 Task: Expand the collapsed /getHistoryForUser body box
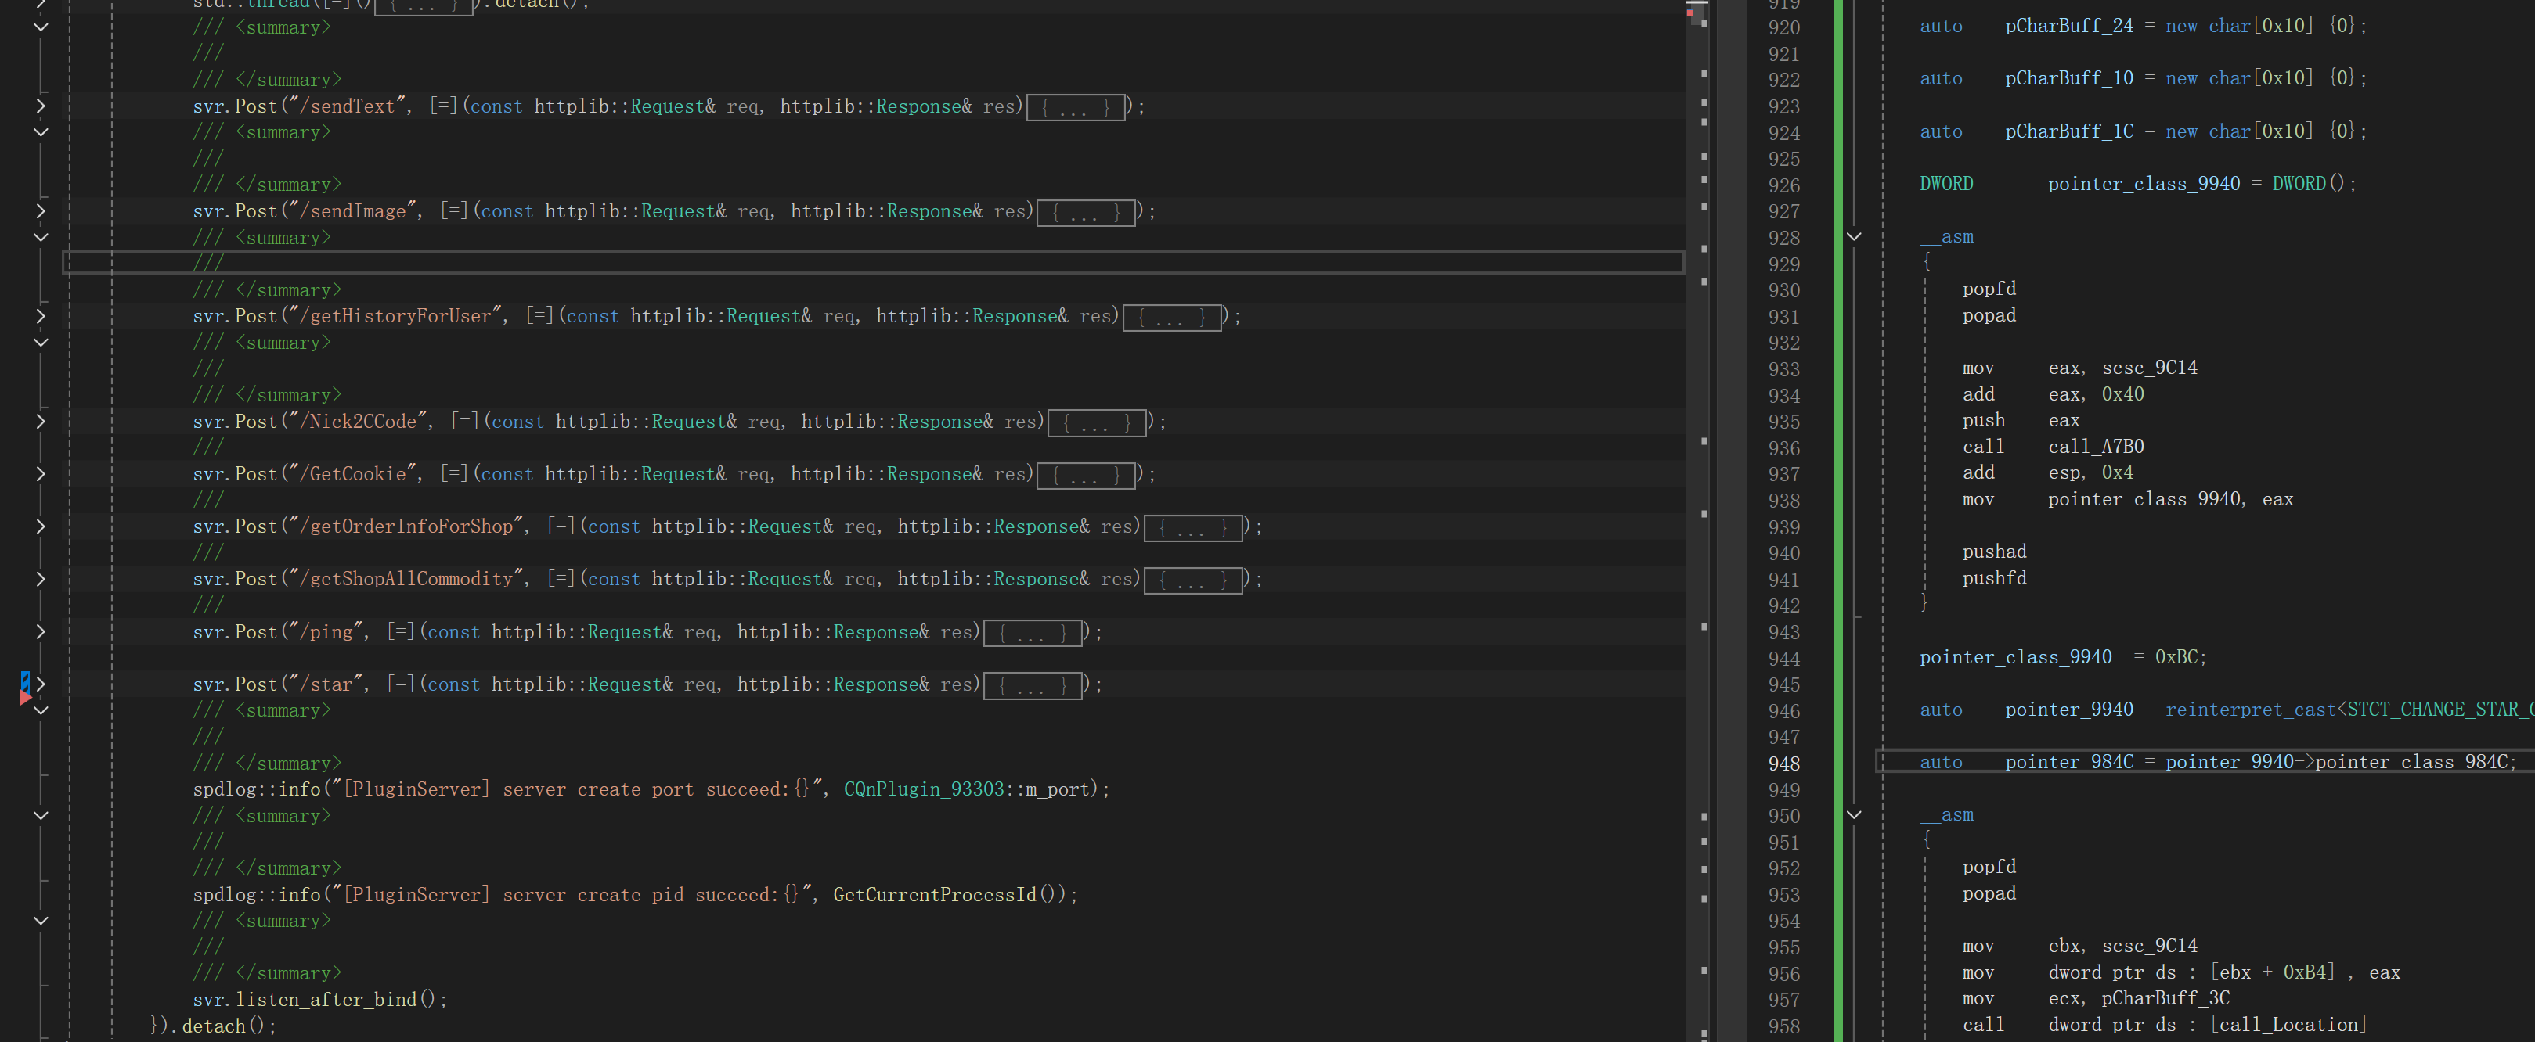[x=1170, y=318]
